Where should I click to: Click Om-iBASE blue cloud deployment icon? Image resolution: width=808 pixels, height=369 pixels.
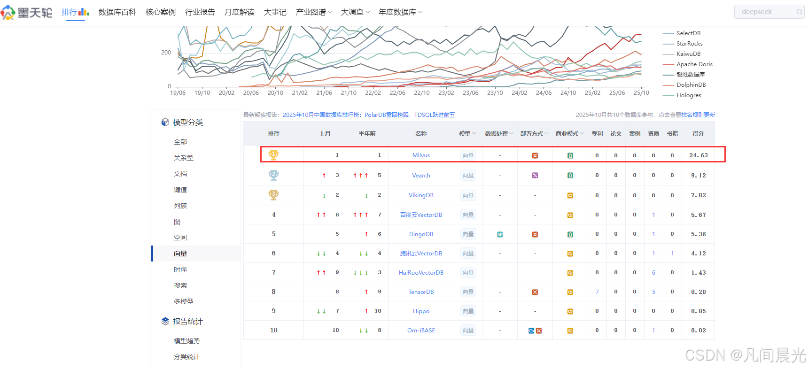531,331
